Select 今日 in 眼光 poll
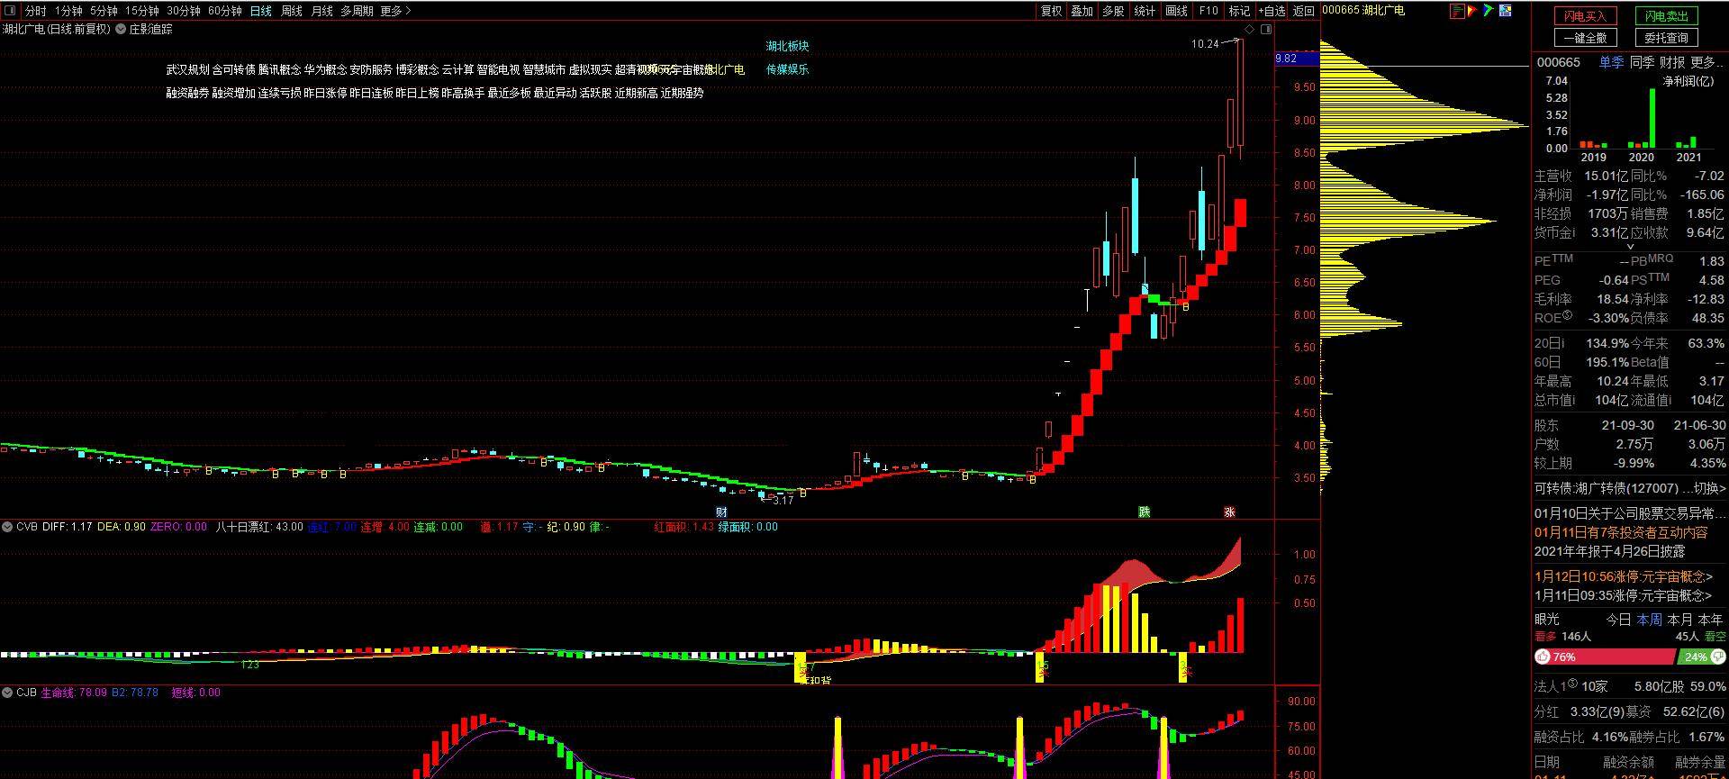Screen dimensions: 1729x779 point(1618,620)
